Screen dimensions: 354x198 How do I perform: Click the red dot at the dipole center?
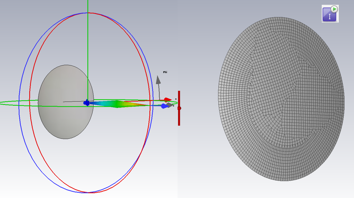[x=179, y=108]
